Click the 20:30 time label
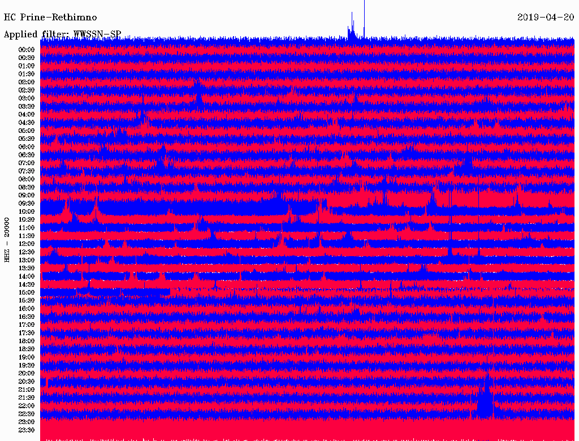579x441 pixels. coord(27,382)
